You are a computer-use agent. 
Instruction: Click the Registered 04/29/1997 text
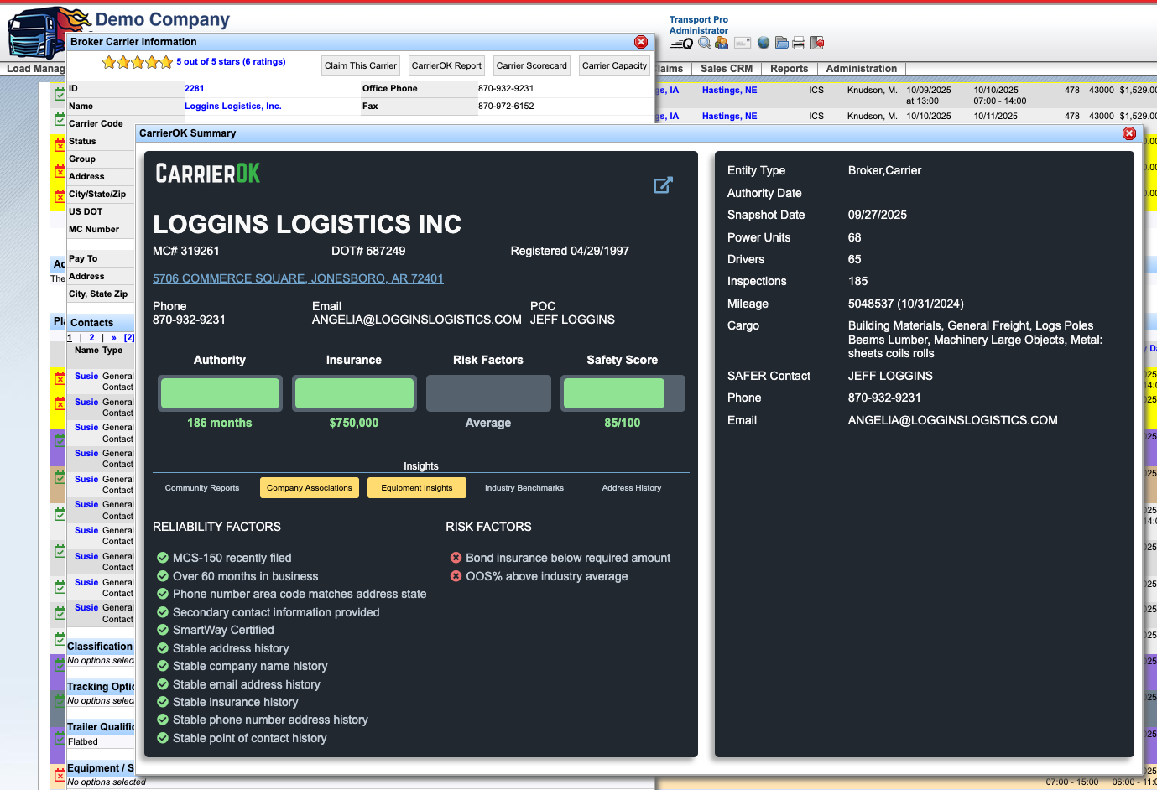(570, 251)
